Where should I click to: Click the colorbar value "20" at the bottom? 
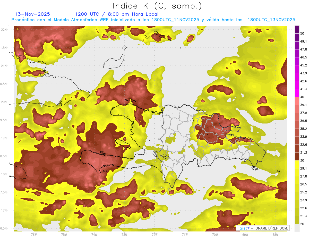(302, 224)
